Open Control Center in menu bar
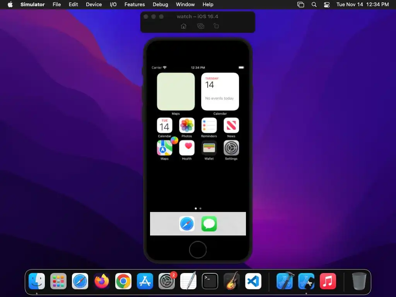 [327, 5]
